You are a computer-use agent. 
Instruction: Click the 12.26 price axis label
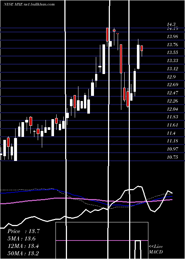coord(172,101)
